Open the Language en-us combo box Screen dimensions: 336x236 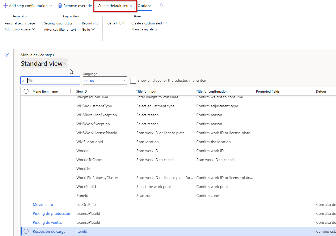point(105,80)
